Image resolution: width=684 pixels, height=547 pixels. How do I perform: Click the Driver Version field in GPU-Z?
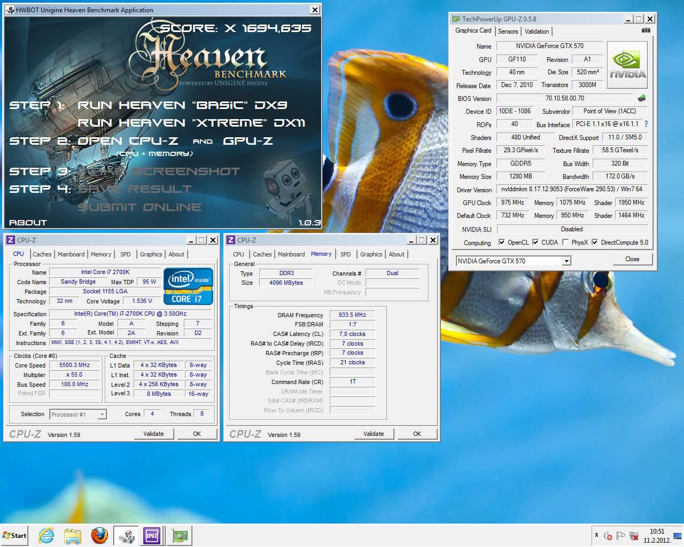click(x=572, y=189)
